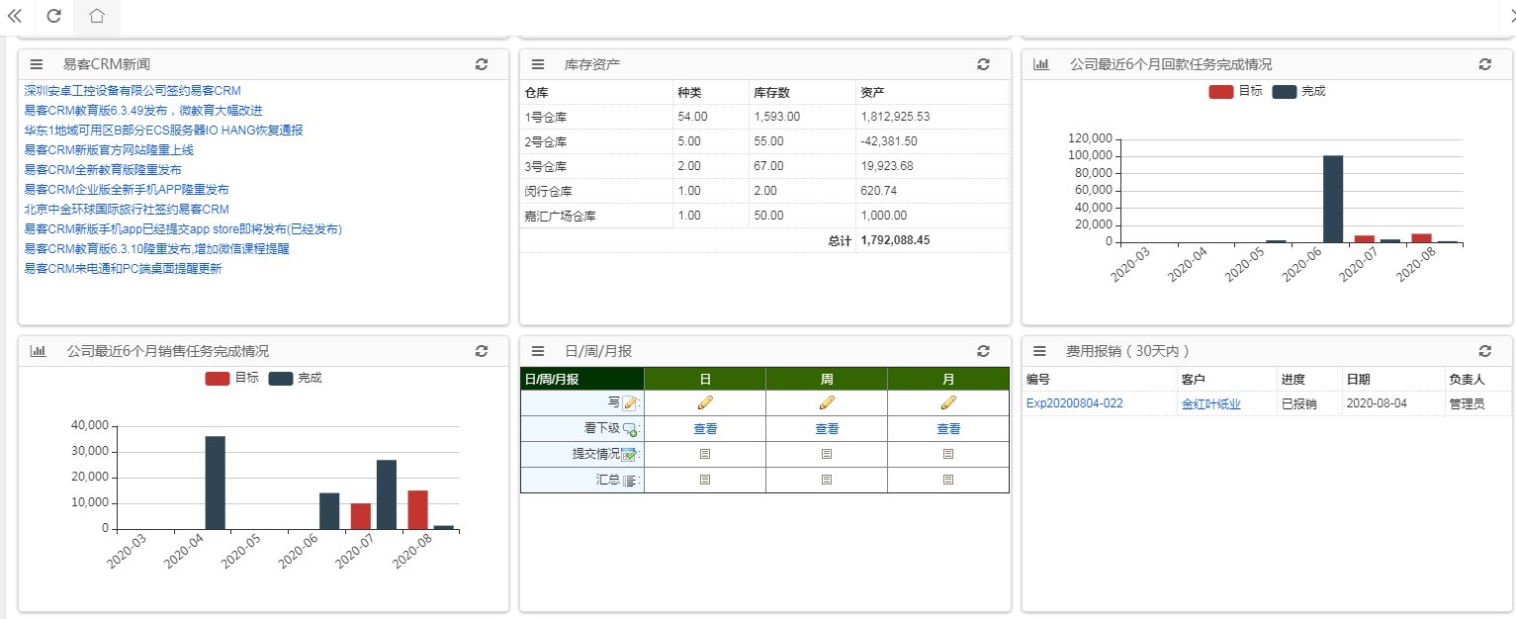
Task: Refresh the 回款任务完成情况 chart panel
Action: pyautogui.click(x=1485, y=64)
